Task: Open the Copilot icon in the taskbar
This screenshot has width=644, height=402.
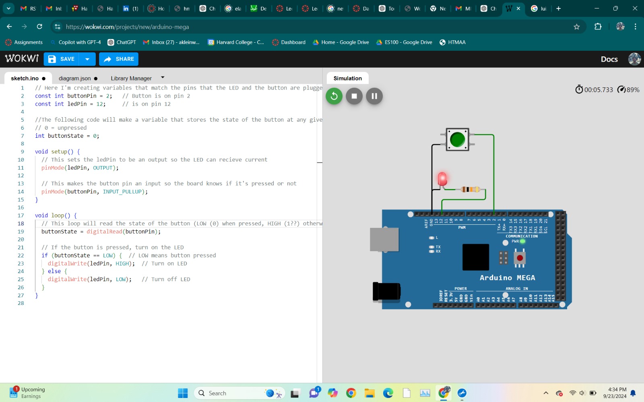Action: 332,393
